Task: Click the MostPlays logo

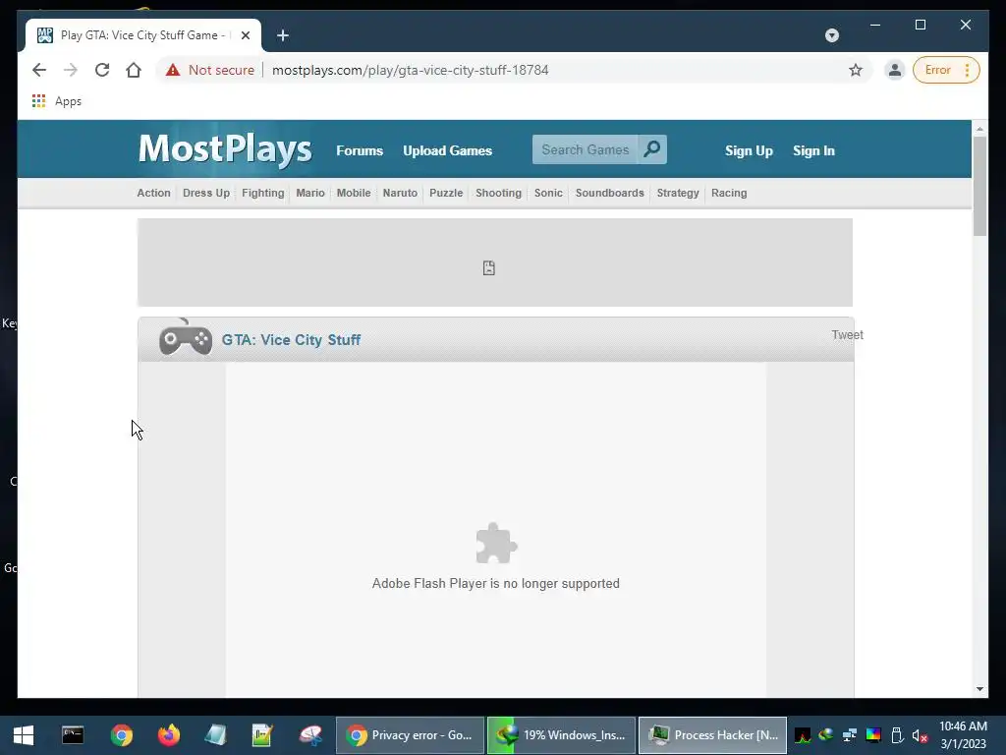Action: click(225, 149)
